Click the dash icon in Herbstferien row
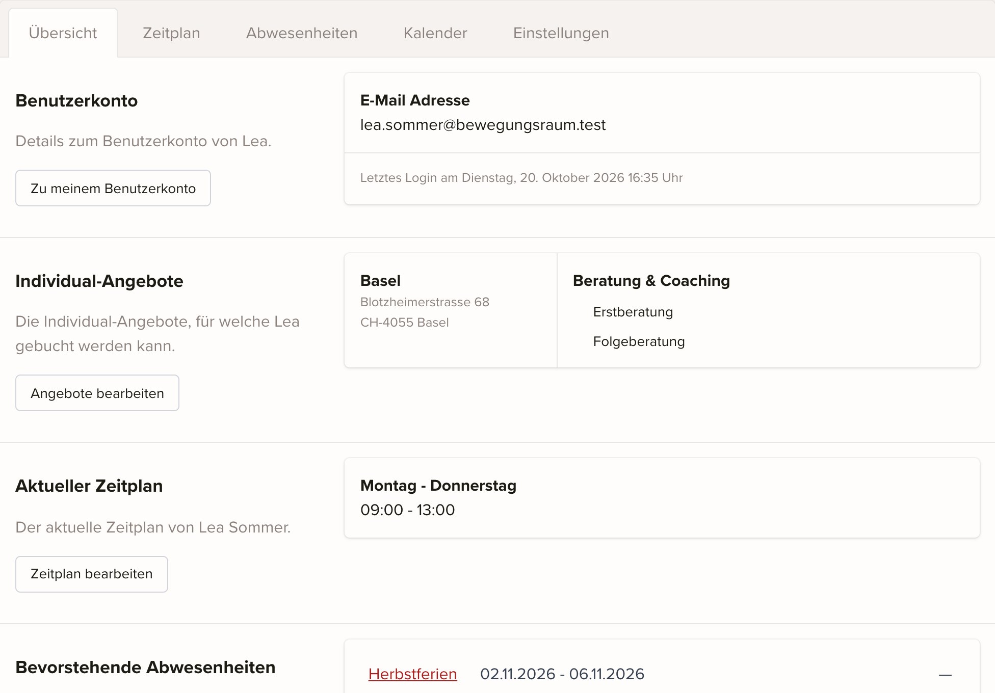The image size is (995, 693). coord(945,675)
